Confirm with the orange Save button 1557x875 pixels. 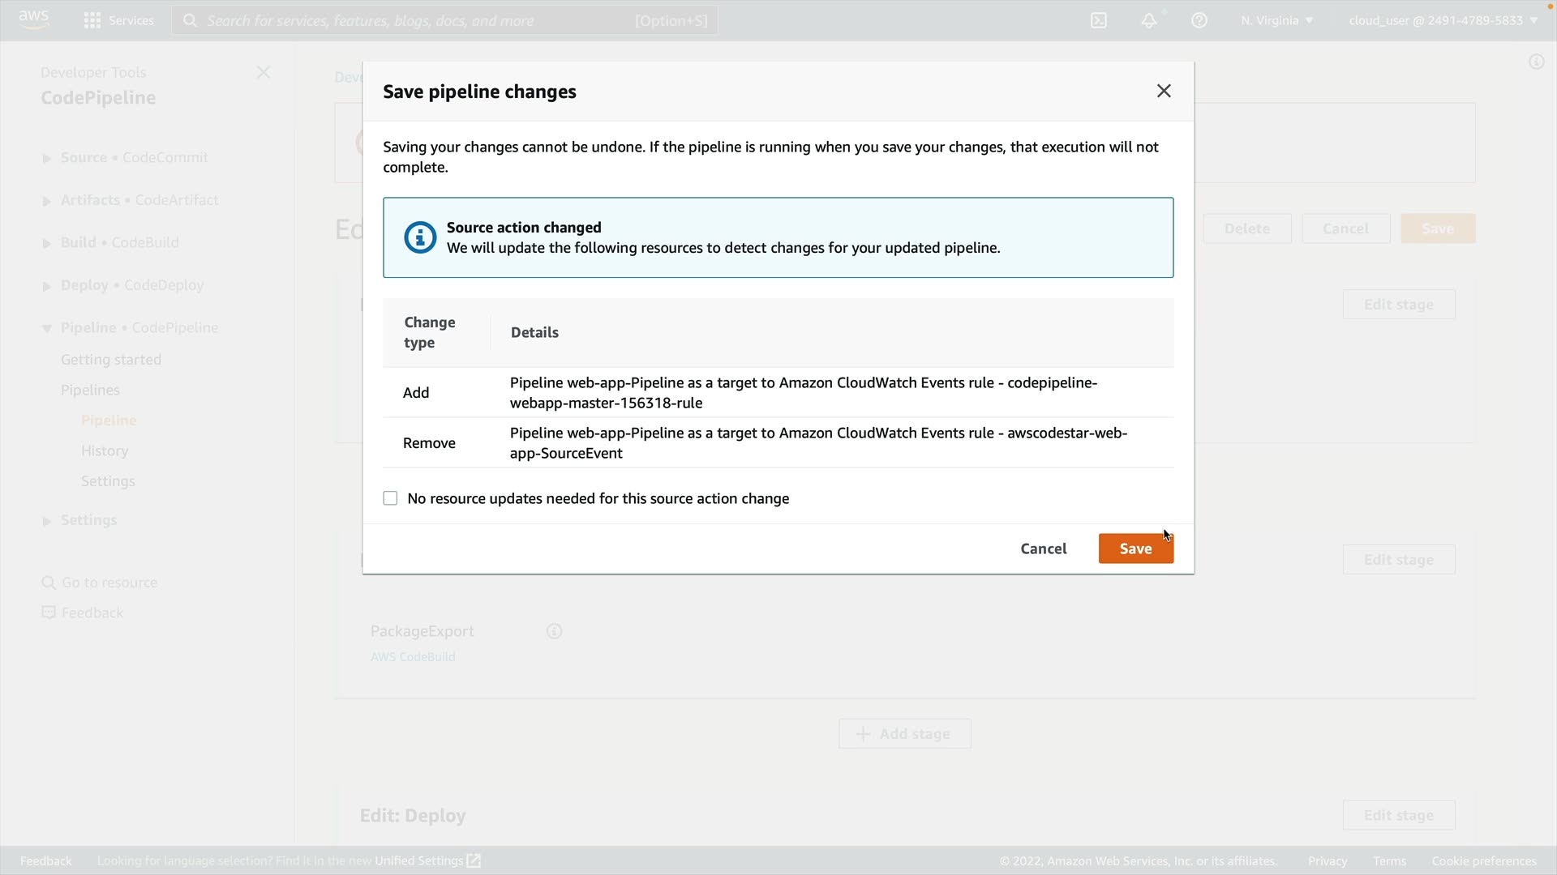(1135, 548)
